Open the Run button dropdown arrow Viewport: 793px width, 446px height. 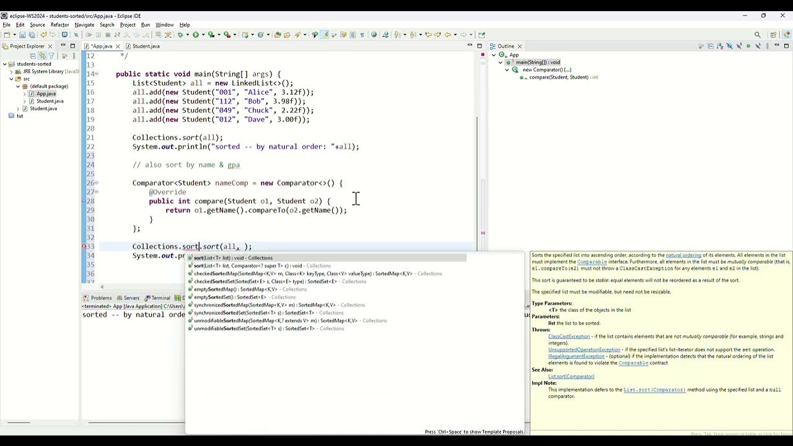203,34
